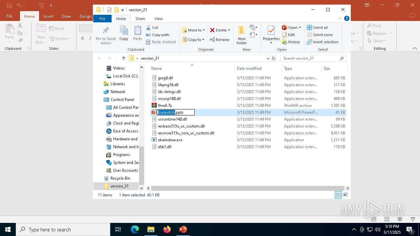Viewport: 420px width, 236px height.
Task: Open Task View on taskbar
Action: tap(118, 229)
